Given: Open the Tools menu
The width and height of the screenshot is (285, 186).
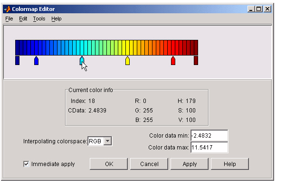Looking at the screenshot, I should 39,19.
